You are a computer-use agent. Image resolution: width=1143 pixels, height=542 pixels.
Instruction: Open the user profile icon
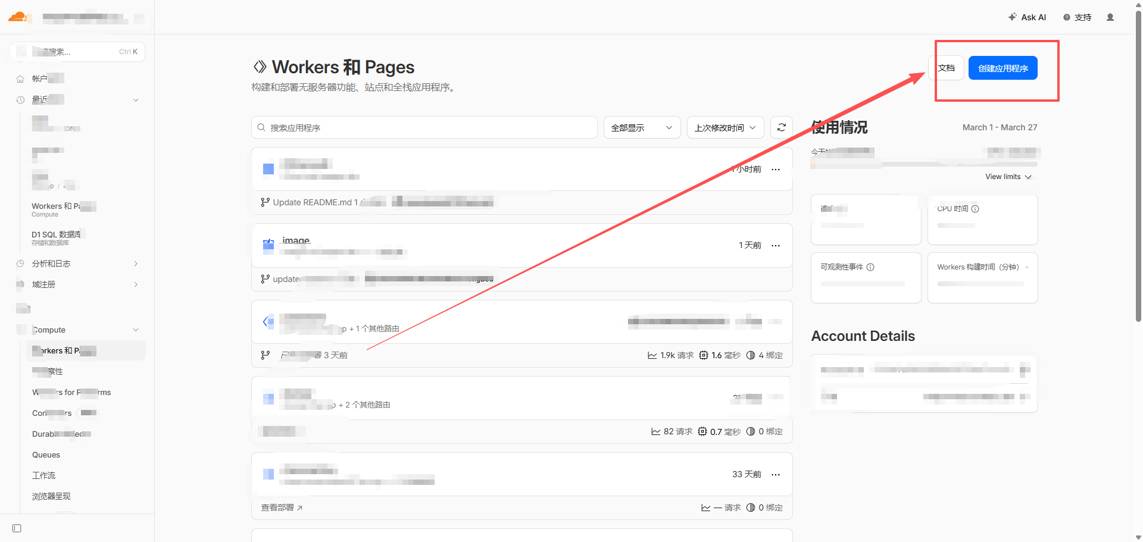(x=1110, y=17)
